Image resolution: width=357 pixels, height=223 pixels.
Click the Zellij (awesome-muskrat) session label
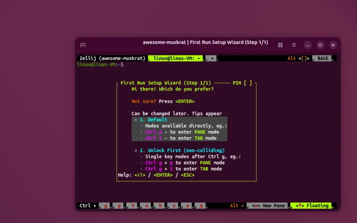(112, 58)
